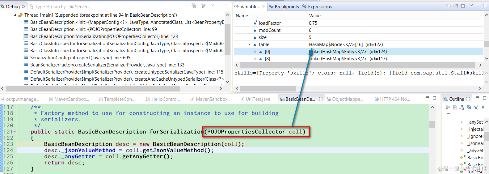Click the _jsonValueMethod field in code
Image resolution: width=489 pixels, height=174 pixels.
(88, 150)
